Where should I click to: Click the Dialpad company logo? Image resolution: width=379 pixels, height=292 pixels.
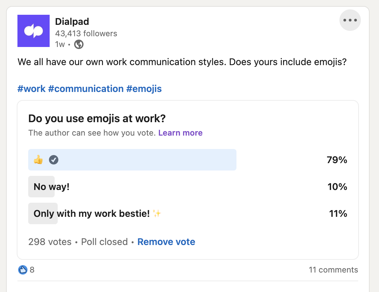pos(33,31)
